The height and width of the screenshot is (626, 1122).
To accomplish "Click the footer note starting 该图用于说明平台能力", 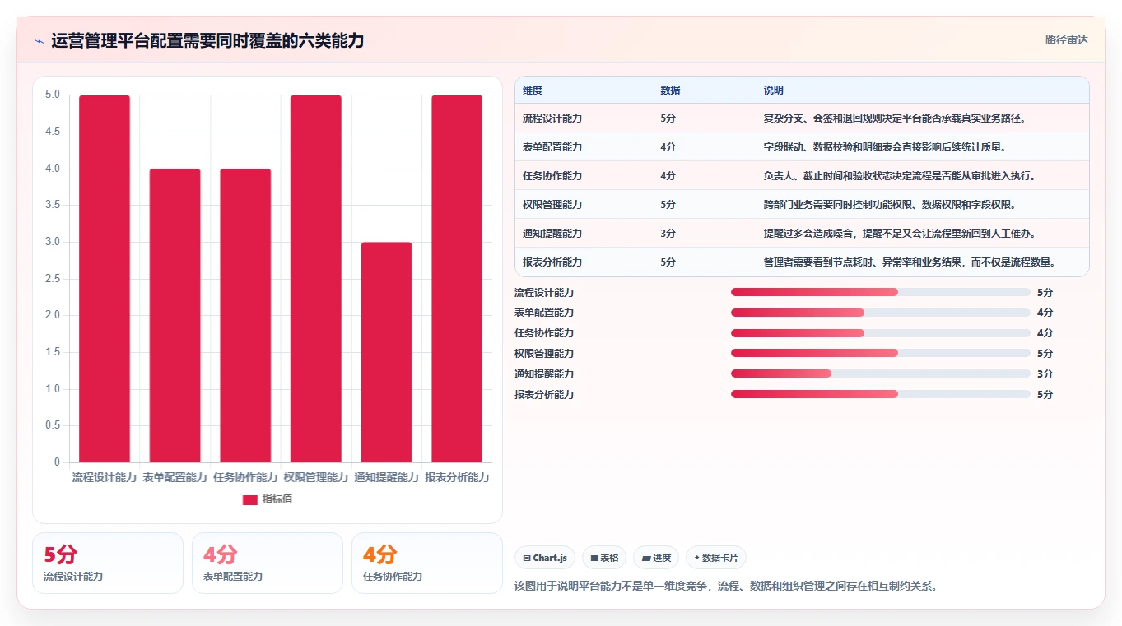I will (x=726, y=587).
